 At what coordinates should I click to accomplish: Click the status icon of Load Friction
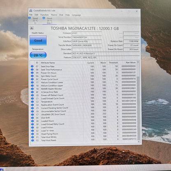point(32,127)
